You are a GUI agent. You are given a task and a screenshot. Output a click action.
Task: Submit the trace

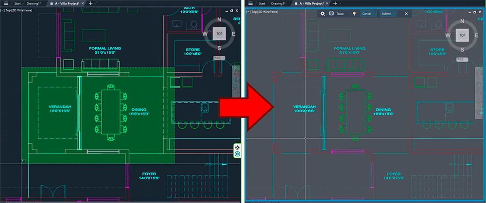pyautogui.click(x=388, y=14)
